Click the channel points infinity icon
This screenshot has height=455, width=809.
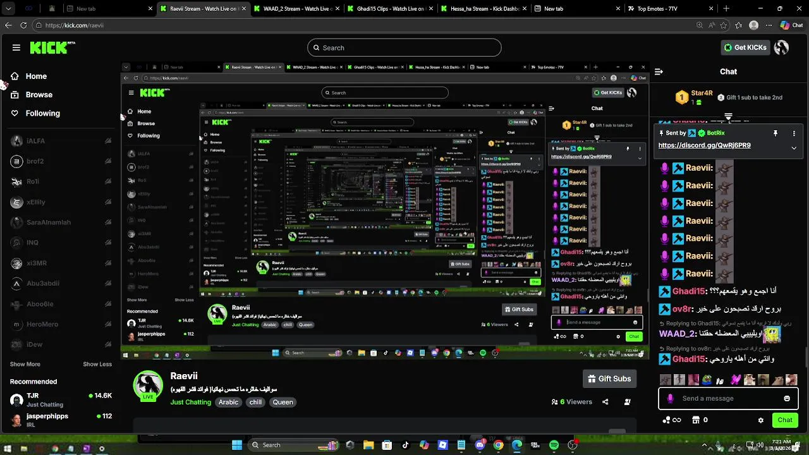pos(671,420)
